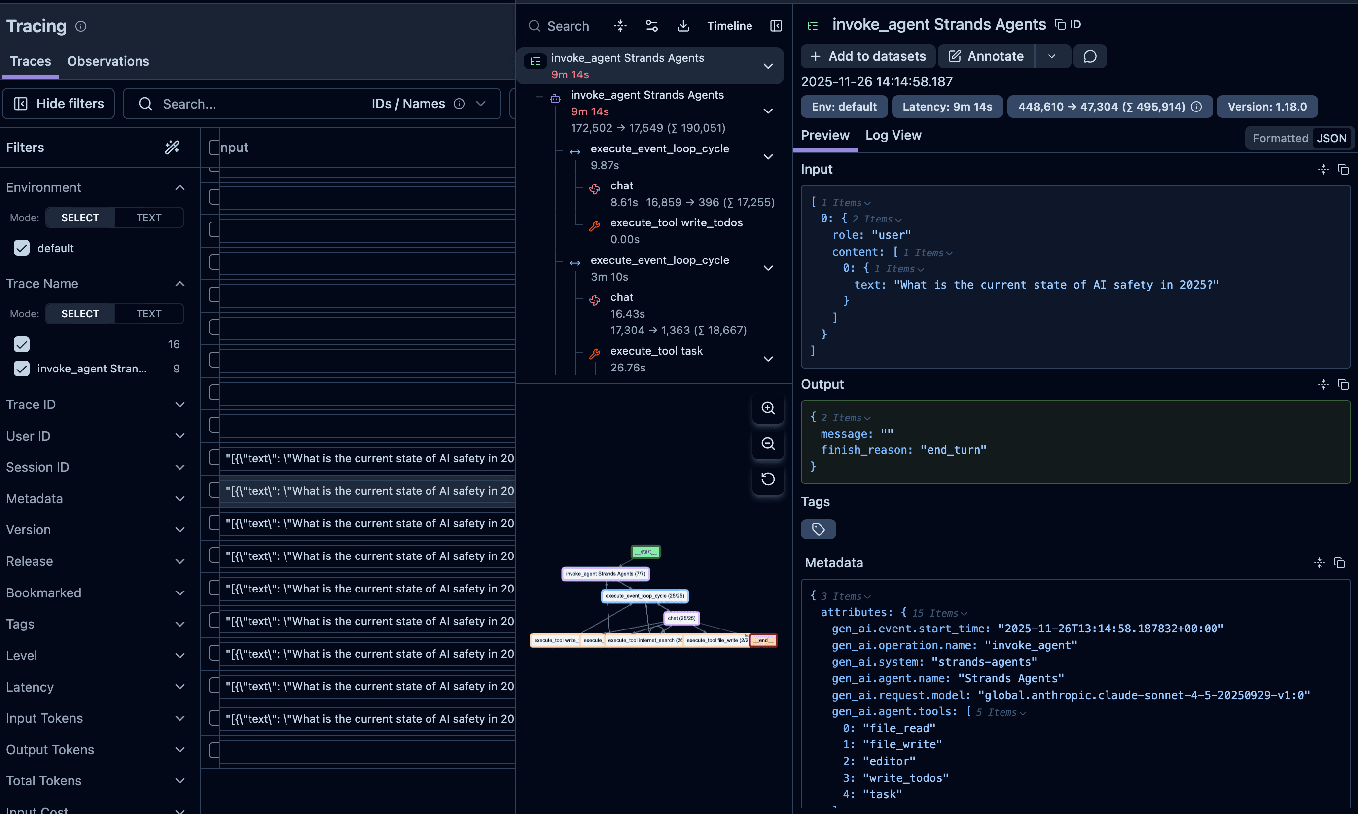This screenshot has height=814, width=1358.
Task: Click the download trace icon
Action: (683, 26)
